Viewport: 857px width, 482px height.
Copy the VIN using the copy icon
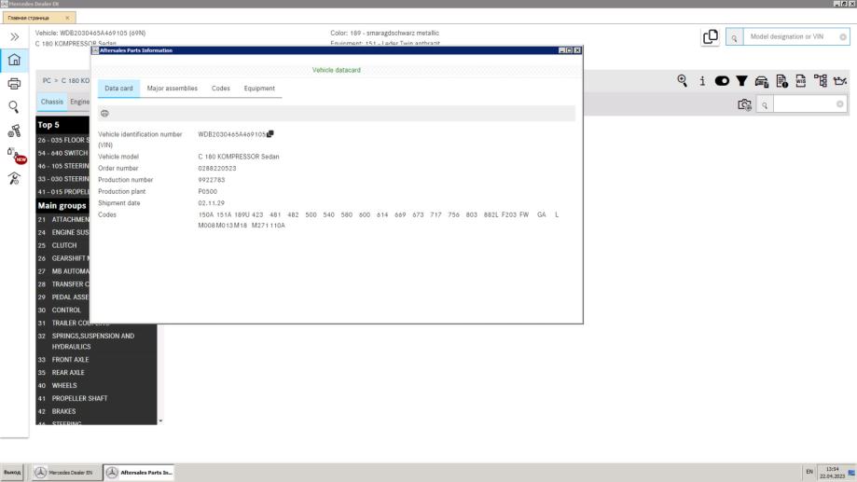click(270, 134)
